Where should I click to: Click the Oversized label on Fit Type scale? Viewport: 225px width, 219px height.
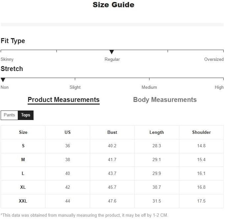214,60
